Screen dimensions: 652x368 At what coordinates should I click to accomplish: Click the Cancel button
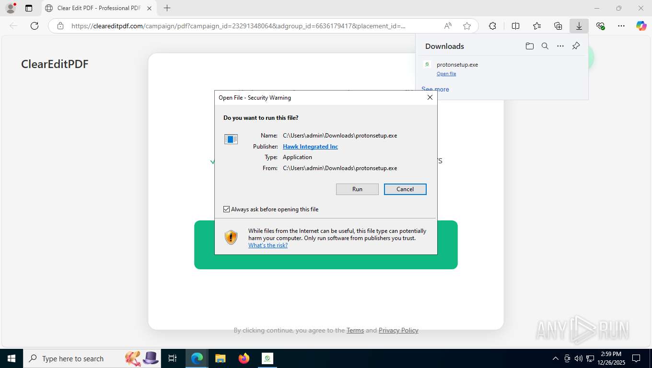(405, 189)
